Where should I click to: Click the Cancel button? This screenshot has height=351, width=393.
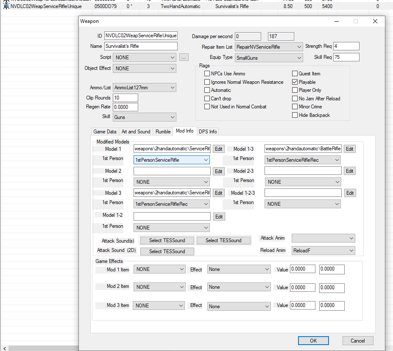[x=358, y=341]
